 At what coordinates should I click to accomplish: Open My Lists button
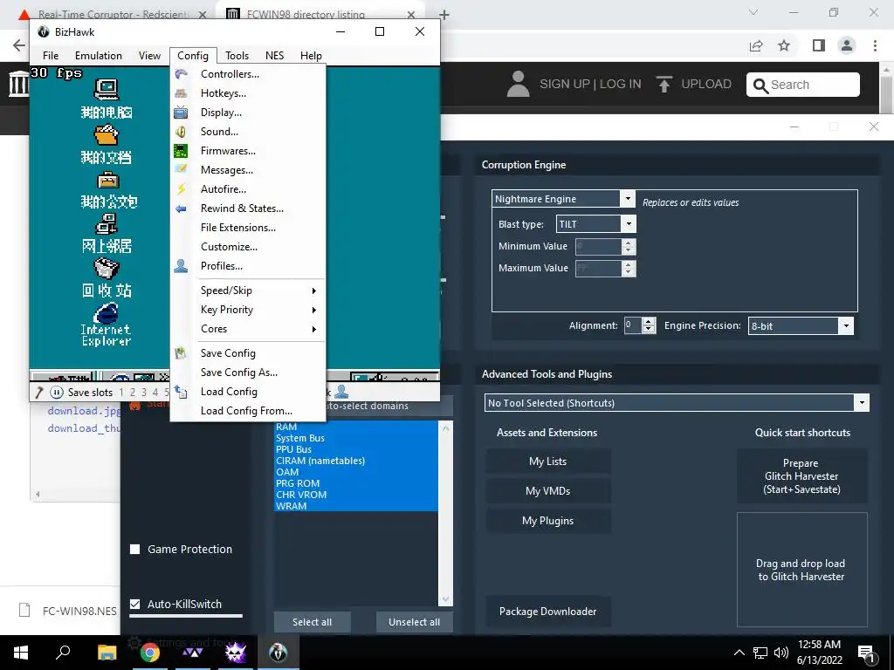548,461
